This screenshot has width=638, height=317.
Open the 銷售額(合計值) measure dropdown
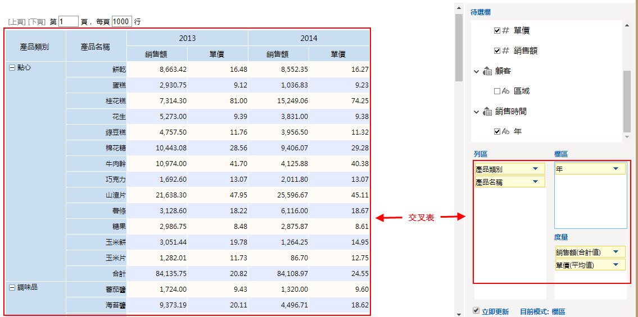[616, 252]
